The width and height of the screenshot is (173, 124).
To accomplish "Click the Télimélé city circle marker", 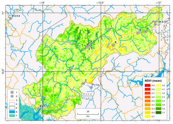I will [155, 24].
